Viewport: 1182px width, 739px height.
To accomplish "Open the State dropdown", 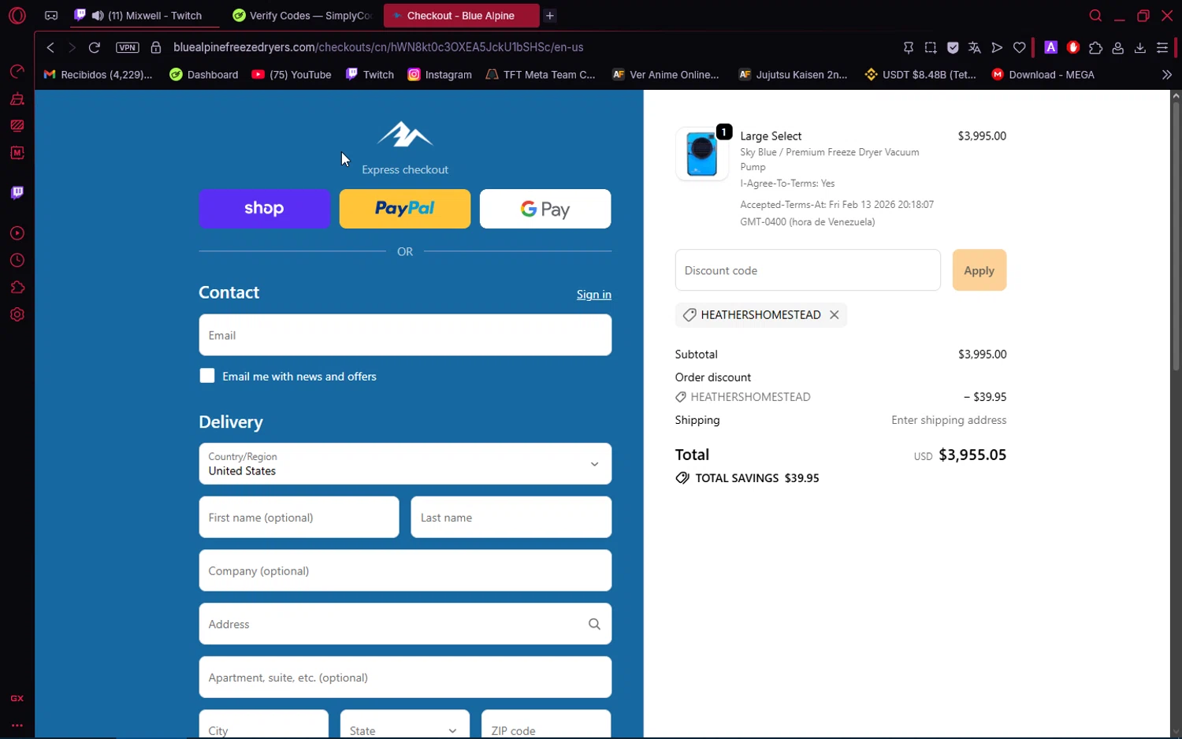I will 405,724.
